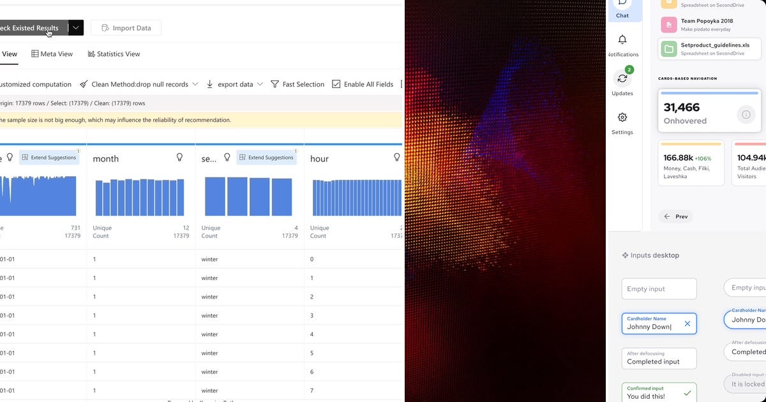Click the Import Data button
This screenshot has width=766, height=402.
126,27
